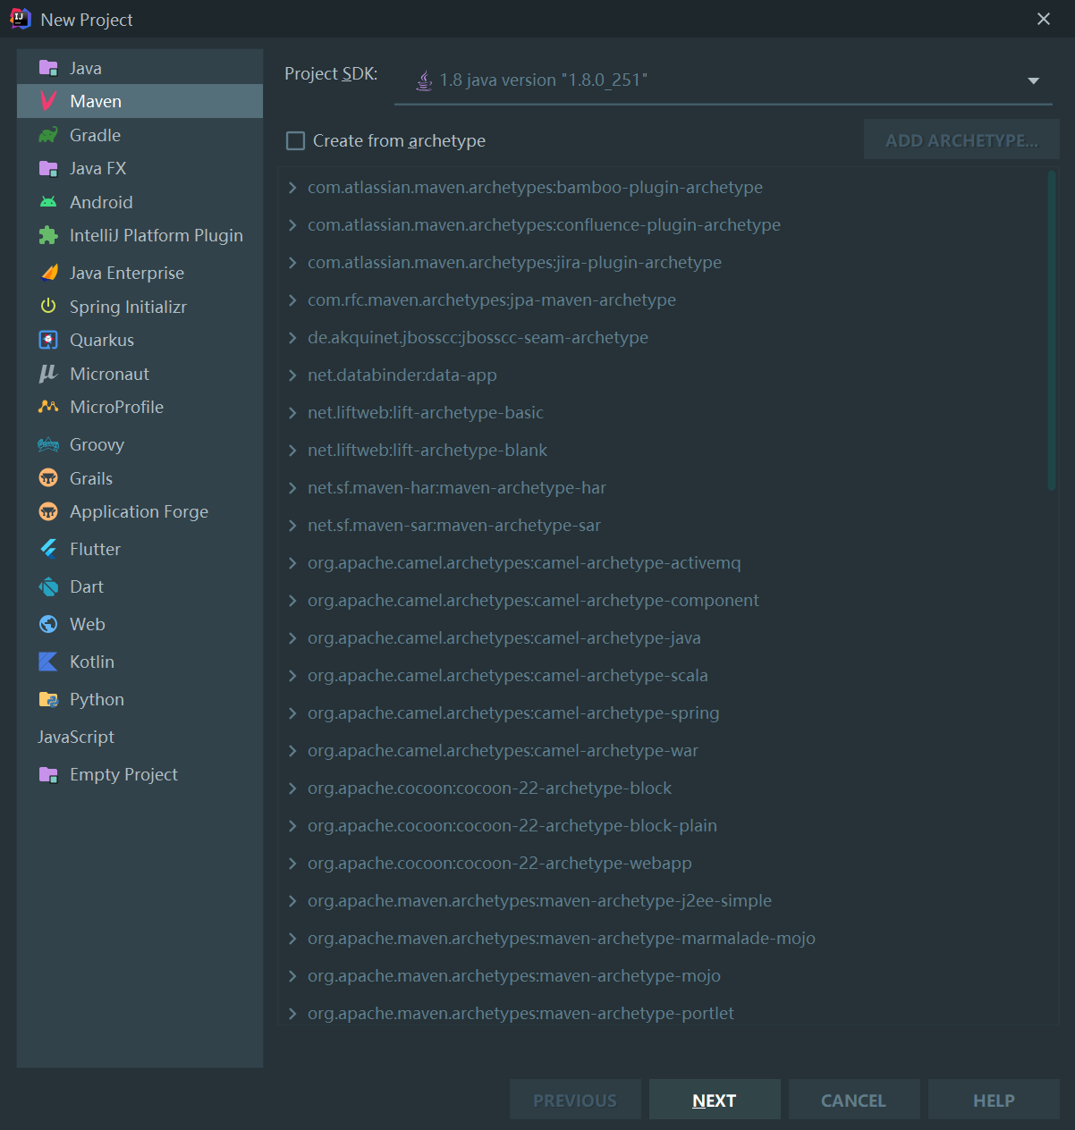The width and height of the screenshot is (1075, 1130).
Task: Expand bamboo-plugin-archetype entry
Action: click(x=292, y=187)
